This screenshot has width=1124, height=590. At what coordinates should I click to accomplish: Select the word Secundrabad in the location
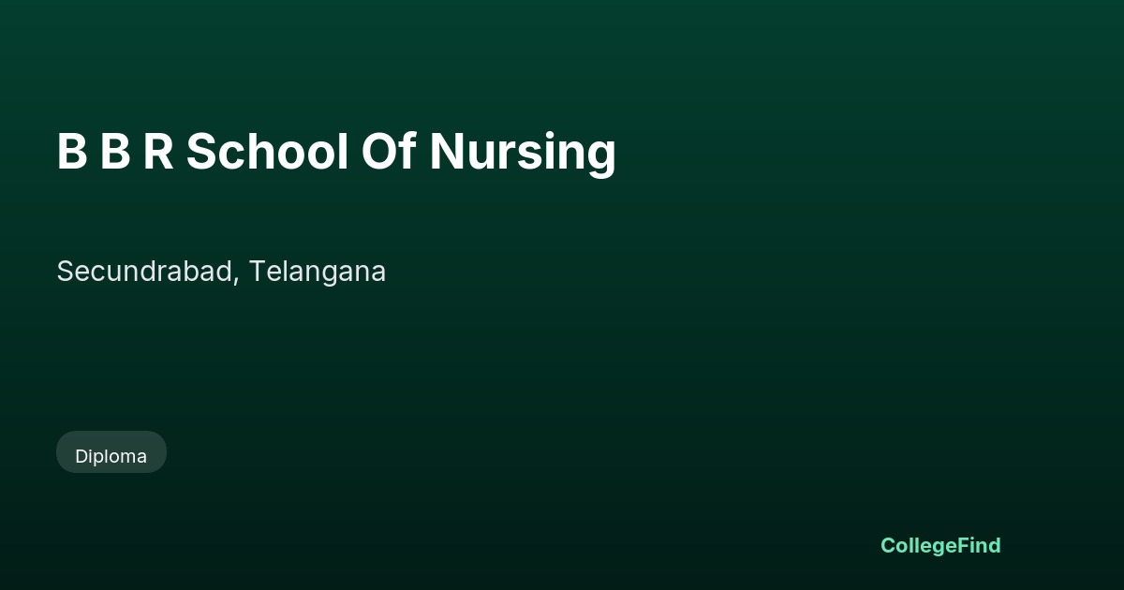(x=145, y=272)
